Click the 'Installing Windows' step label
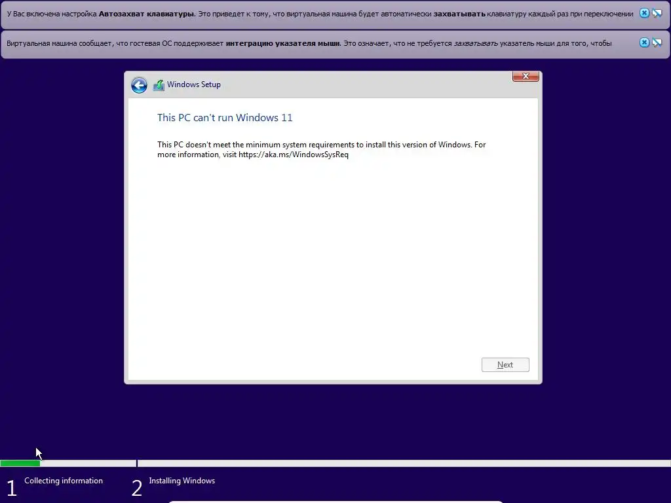 tap(182, 481)
